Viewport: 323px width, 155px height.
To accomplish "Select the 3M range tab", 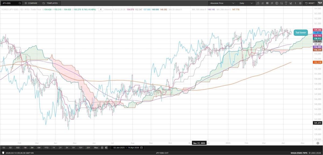I will click(x=32, y=147).
